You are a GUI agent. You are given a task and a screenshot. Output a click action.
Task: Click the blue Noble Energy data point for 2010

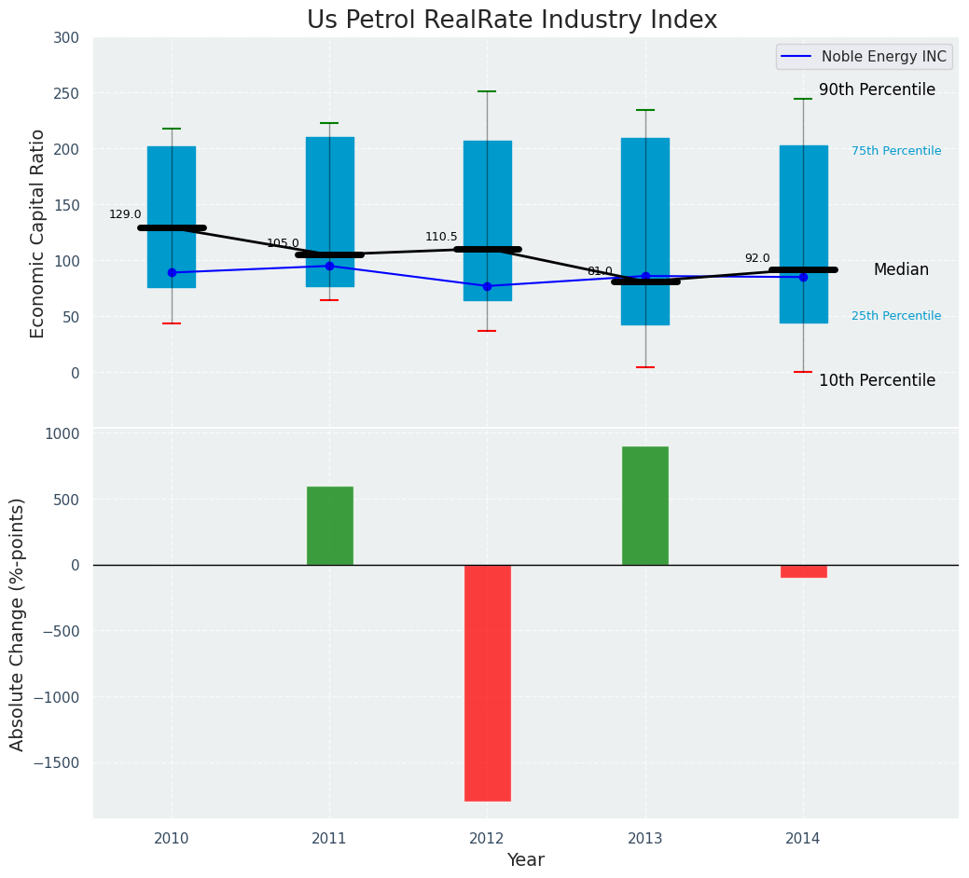pyautogui.click(x=172, y=272)
